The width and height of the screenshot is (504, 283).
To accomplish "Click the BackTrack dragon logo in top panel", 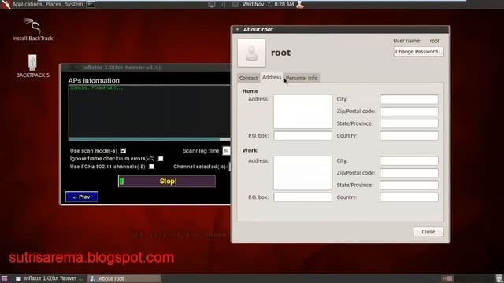I will pyautogui.click(x=6, y=4).
